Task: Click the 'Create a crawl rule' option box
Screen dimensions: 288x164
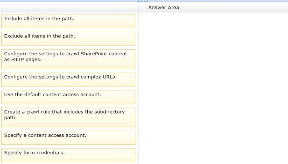Action: click(68, 117)
